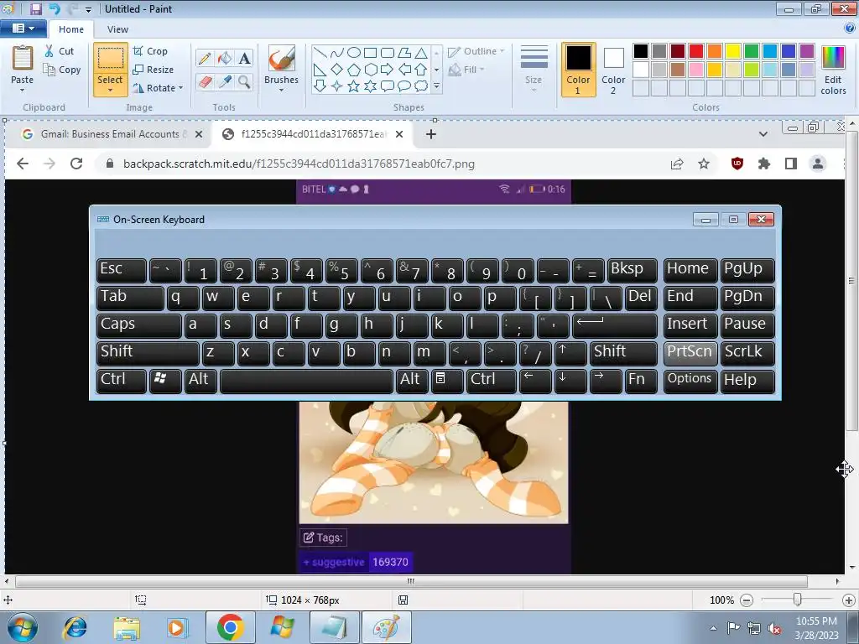Pick the green color swatch

point(752,51)
